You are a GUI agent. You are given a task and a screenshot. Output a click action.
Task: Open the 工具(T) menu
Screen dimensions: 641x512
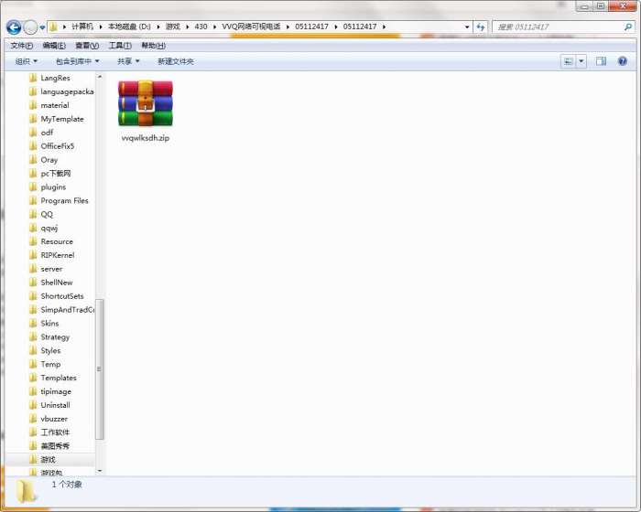pos(120,46)
